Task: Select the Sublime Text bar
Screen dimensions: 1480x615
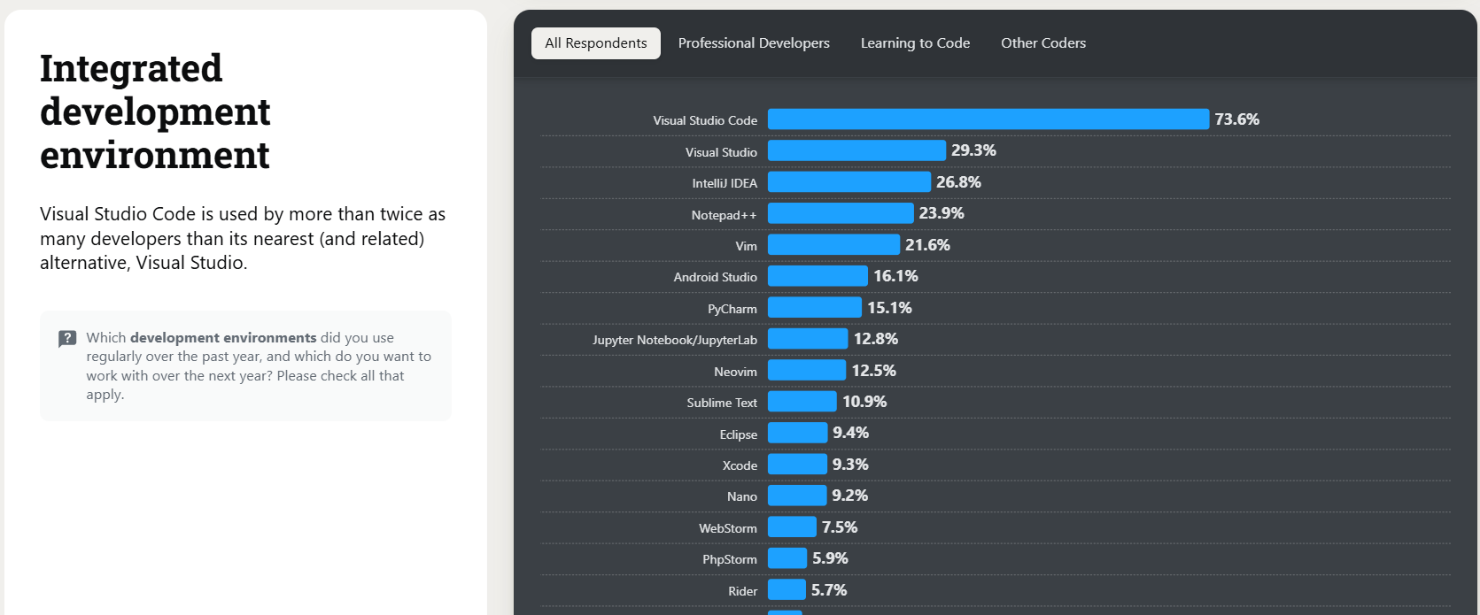Action: pyautogui.click(x=802, y=403)
